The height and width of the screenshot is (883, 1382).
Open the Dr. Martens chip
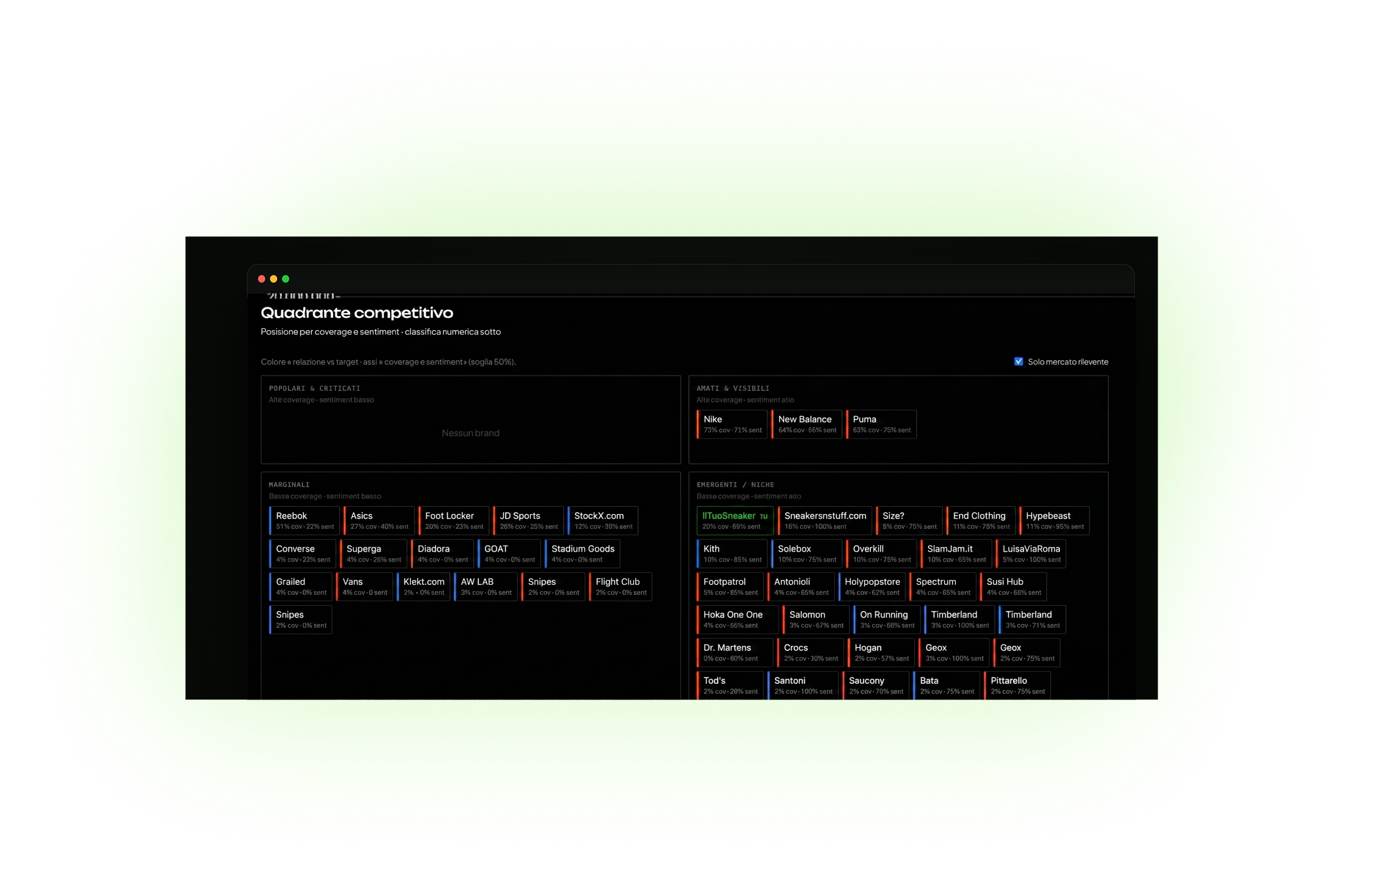click(x=735, y=653)
